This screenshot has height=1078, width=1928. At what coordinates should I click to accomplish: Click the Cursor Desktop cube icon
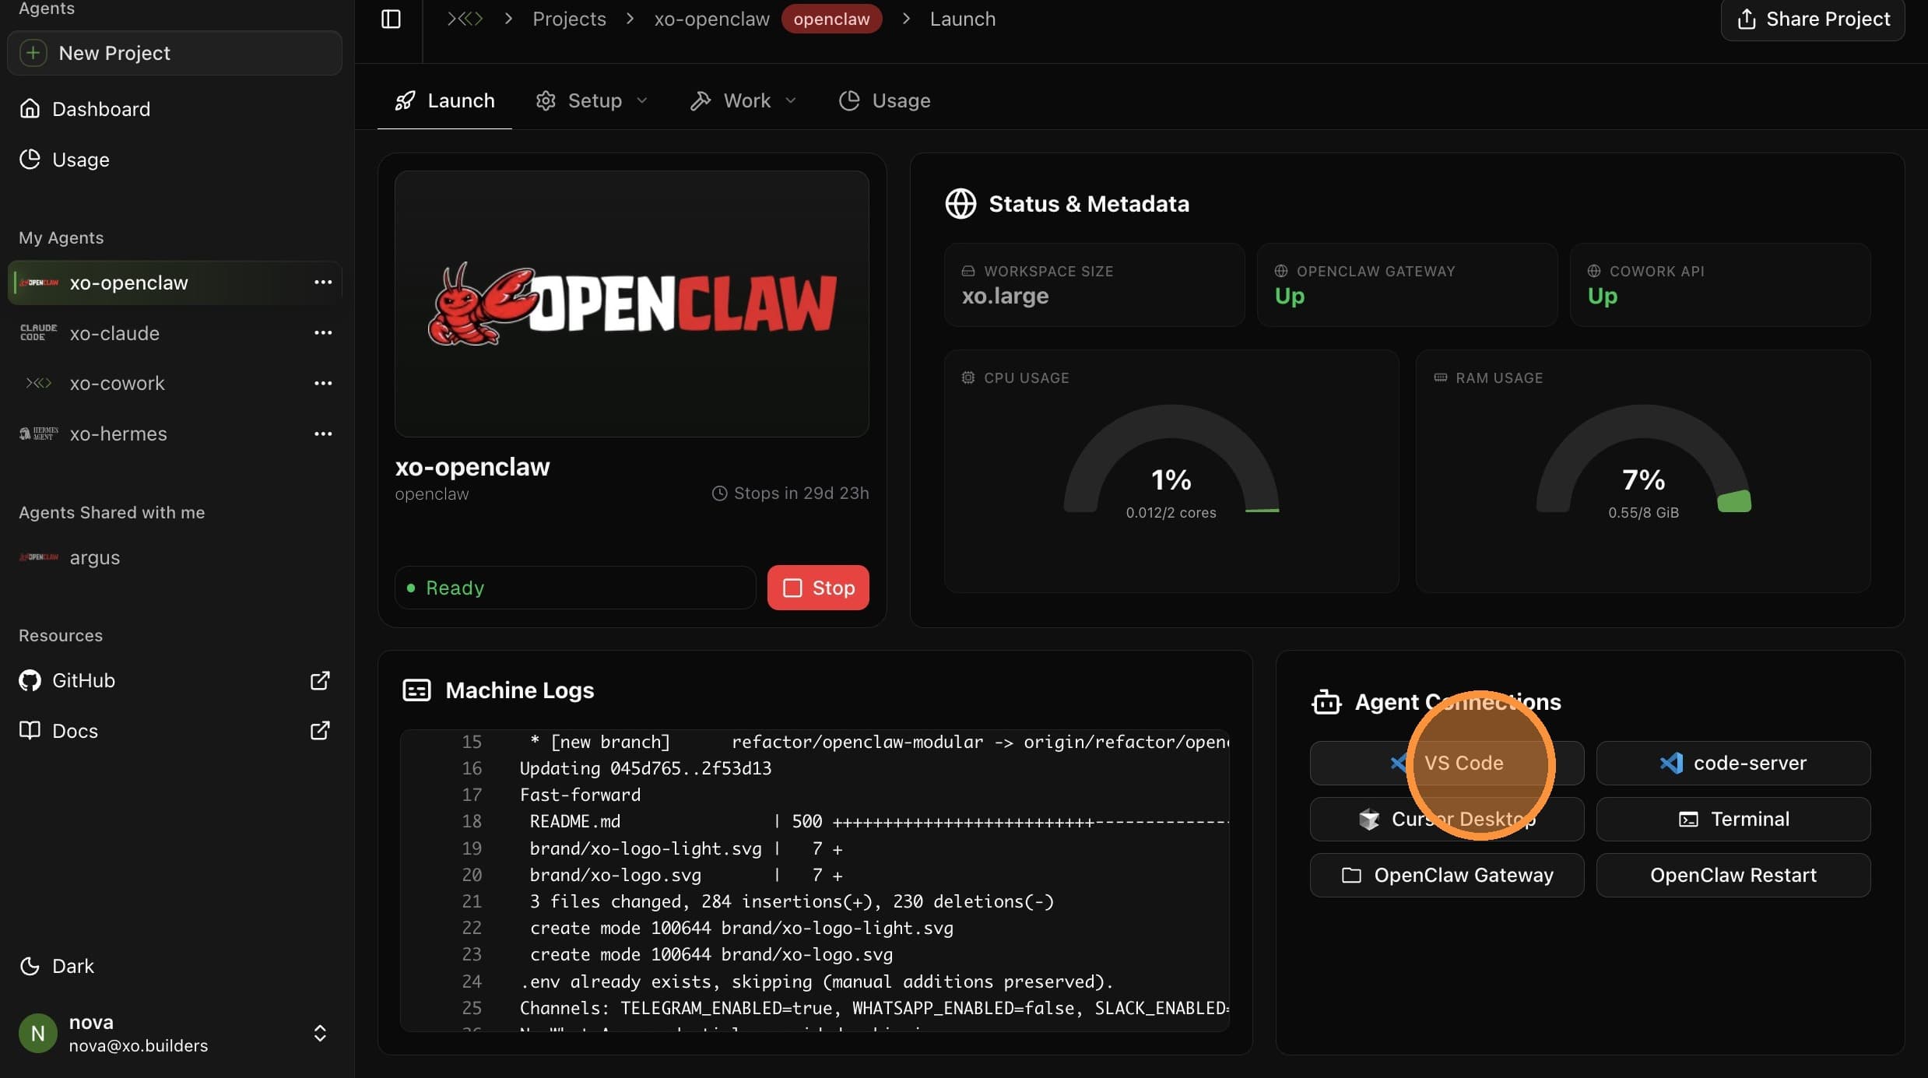click(1368, 819)
